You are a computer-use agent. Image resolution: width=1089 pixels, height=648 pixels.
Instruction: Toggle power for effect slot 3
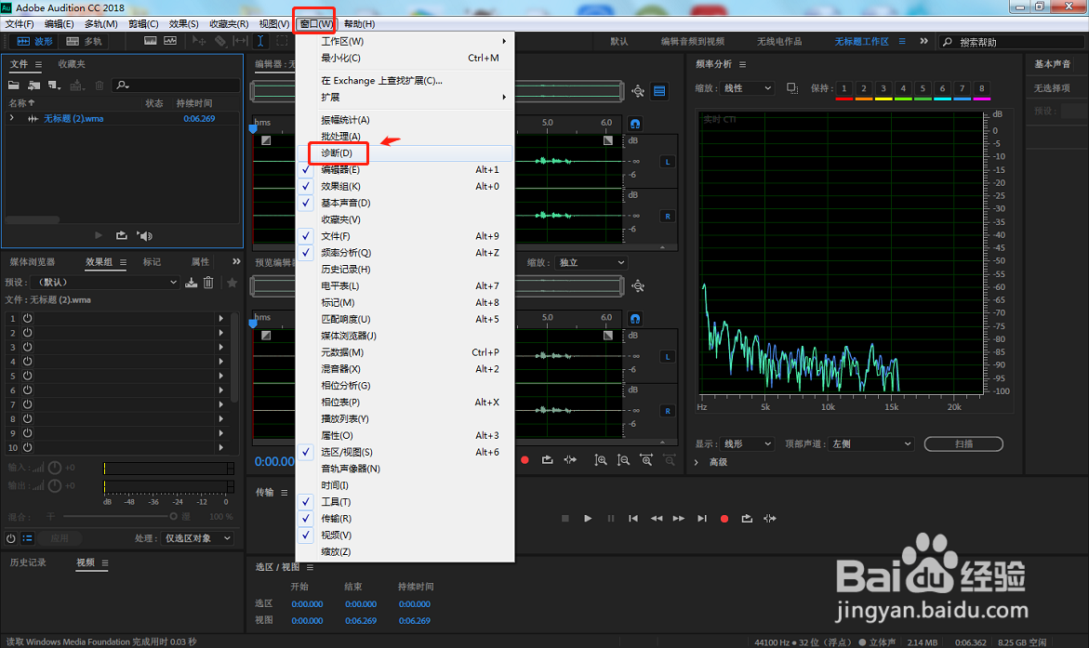point(28,347)
